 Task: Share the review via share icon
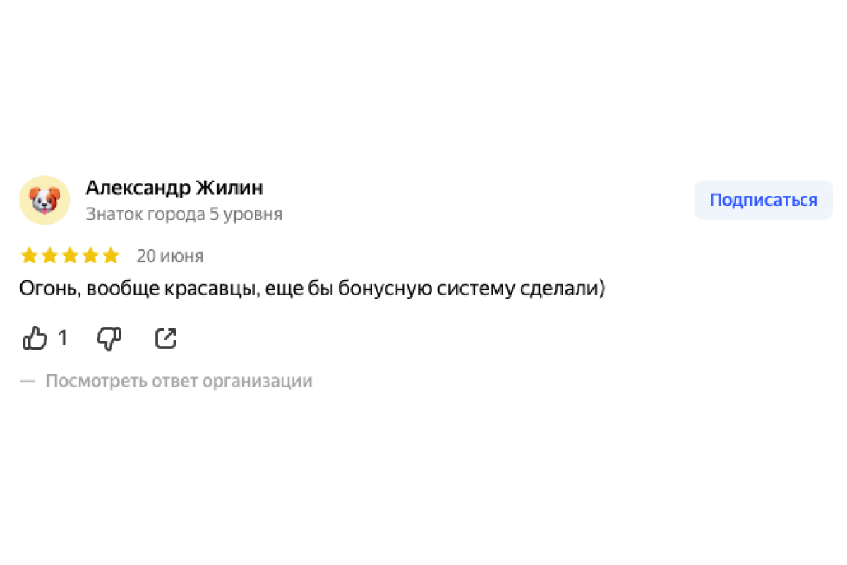click(165, 339)
